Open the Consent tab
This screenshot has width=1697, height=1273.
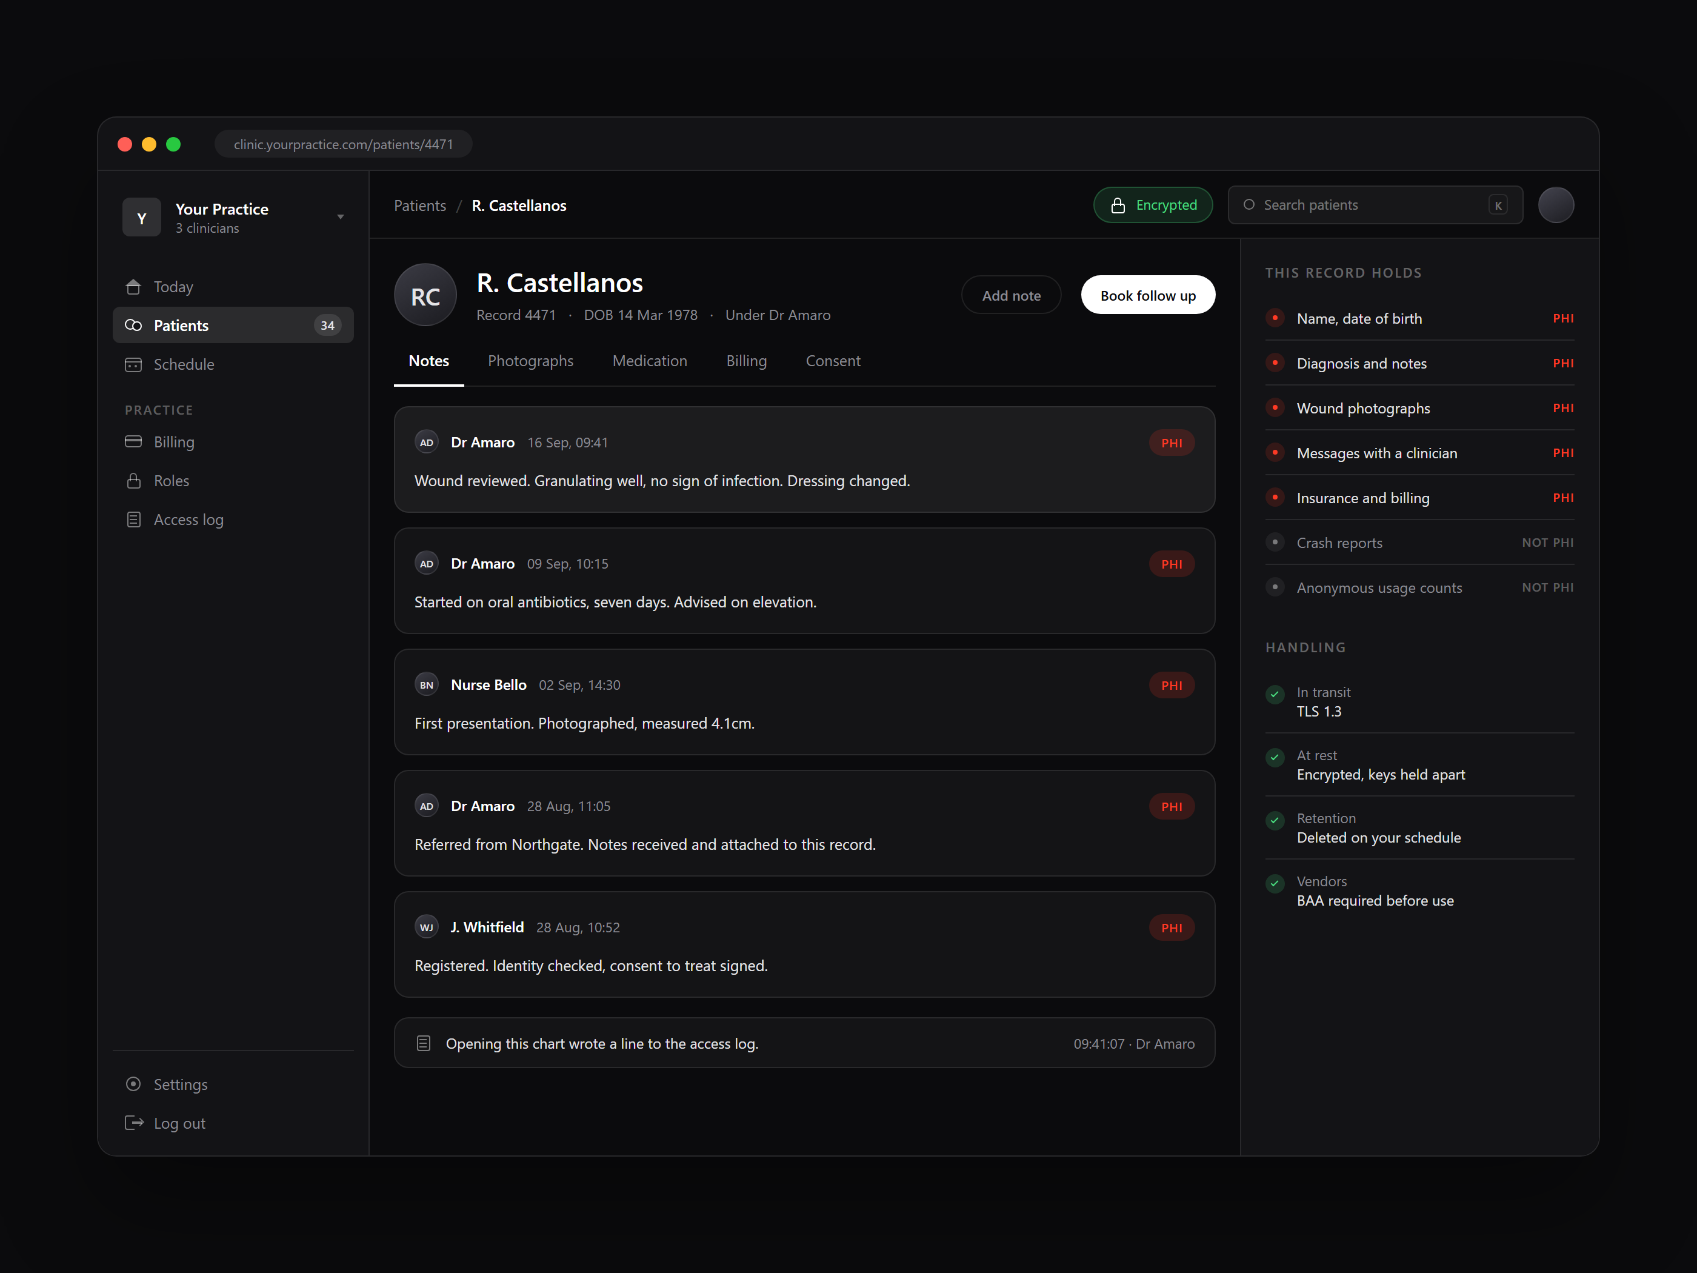833,361
